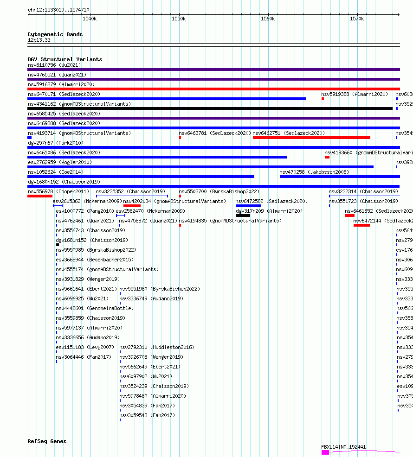Image resolution: width=413 pixels, height=457 pixels.
Task: Click the dgv257n67 (Park2010) label
Action: [56, 143]
